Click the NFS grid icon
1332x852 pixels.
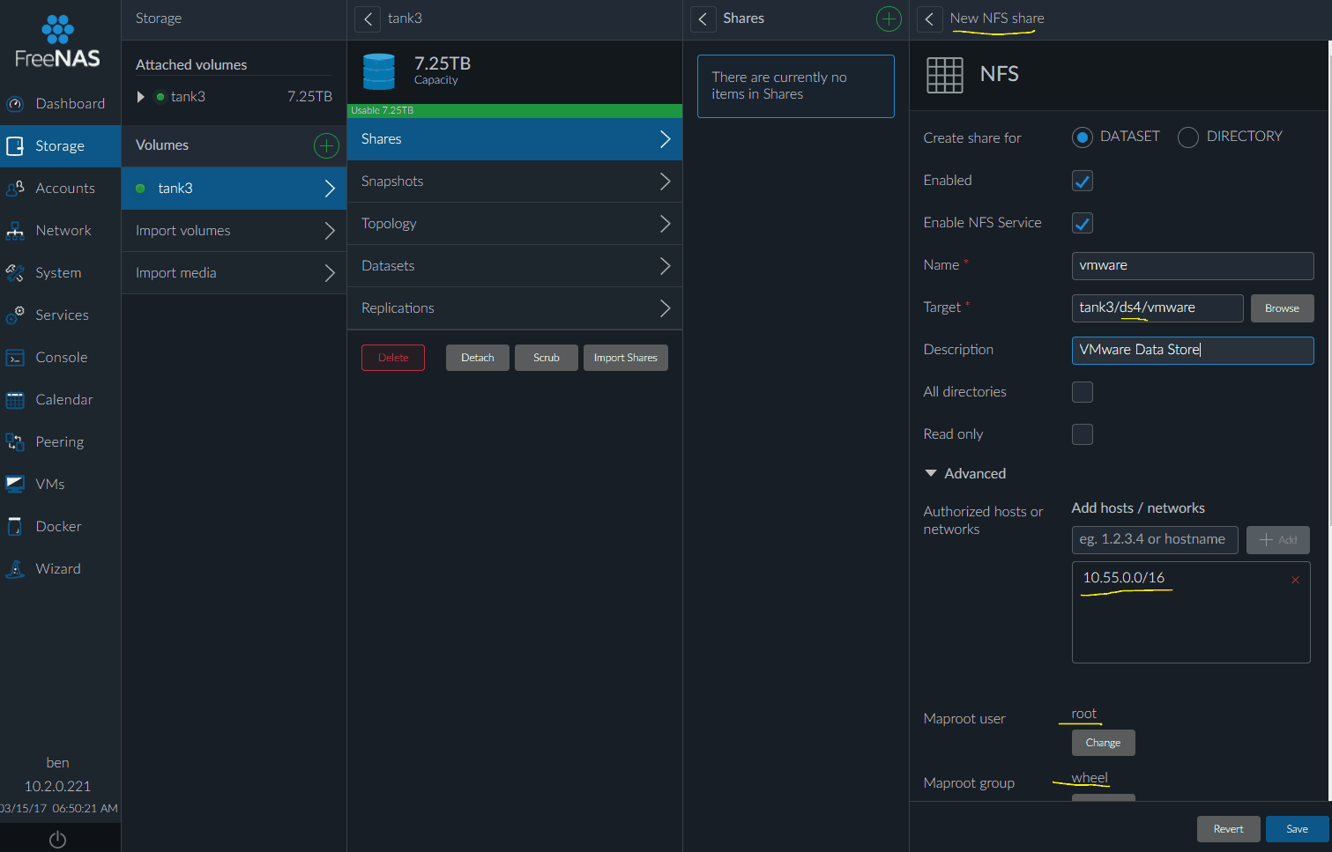[x=944, y=75]
